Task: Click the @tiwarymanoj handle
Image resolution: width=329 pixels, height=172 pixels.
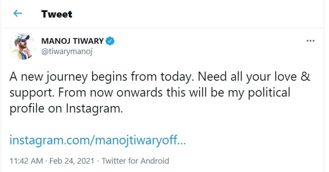Action: click(67, 51)
